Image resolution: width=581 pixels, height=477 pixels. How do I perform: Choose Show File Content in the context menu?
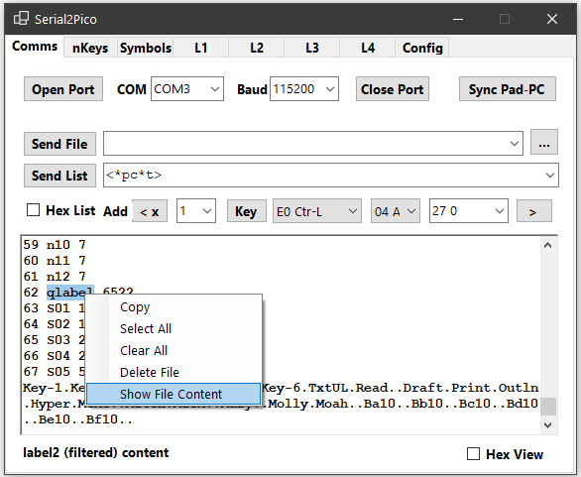pos(174,394)
